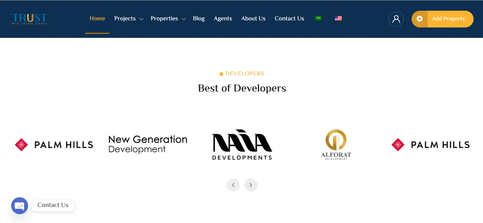483x223 pixels.
Task: Switch language using the US flag
Action: (x=338, y=18)
